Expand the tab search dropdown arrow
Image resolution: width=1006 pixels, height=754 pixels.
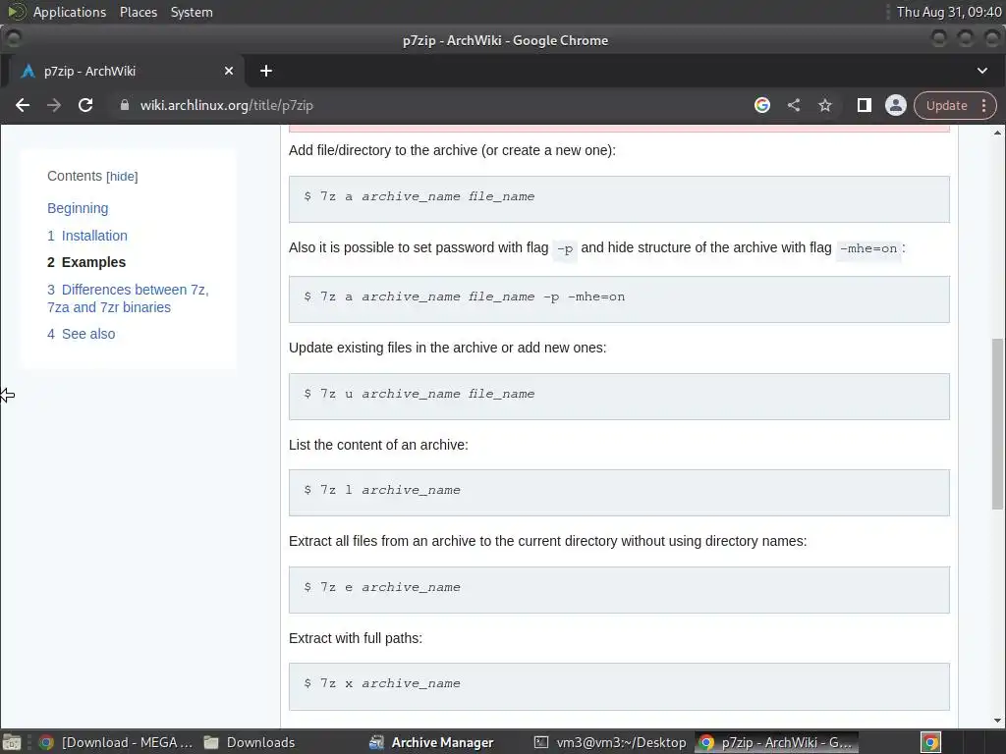click(x=982, y=71)
